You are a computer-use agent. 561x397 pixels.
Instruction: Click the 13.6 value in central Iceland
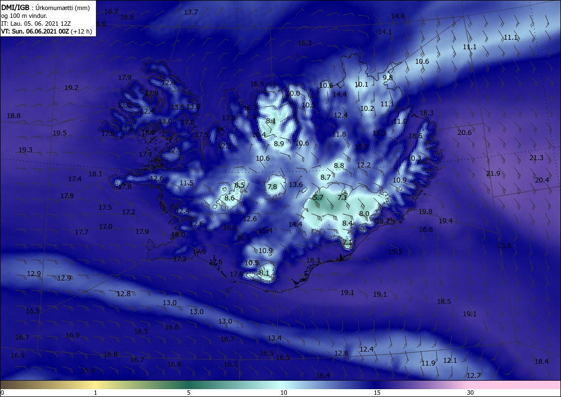pos(296,185)
